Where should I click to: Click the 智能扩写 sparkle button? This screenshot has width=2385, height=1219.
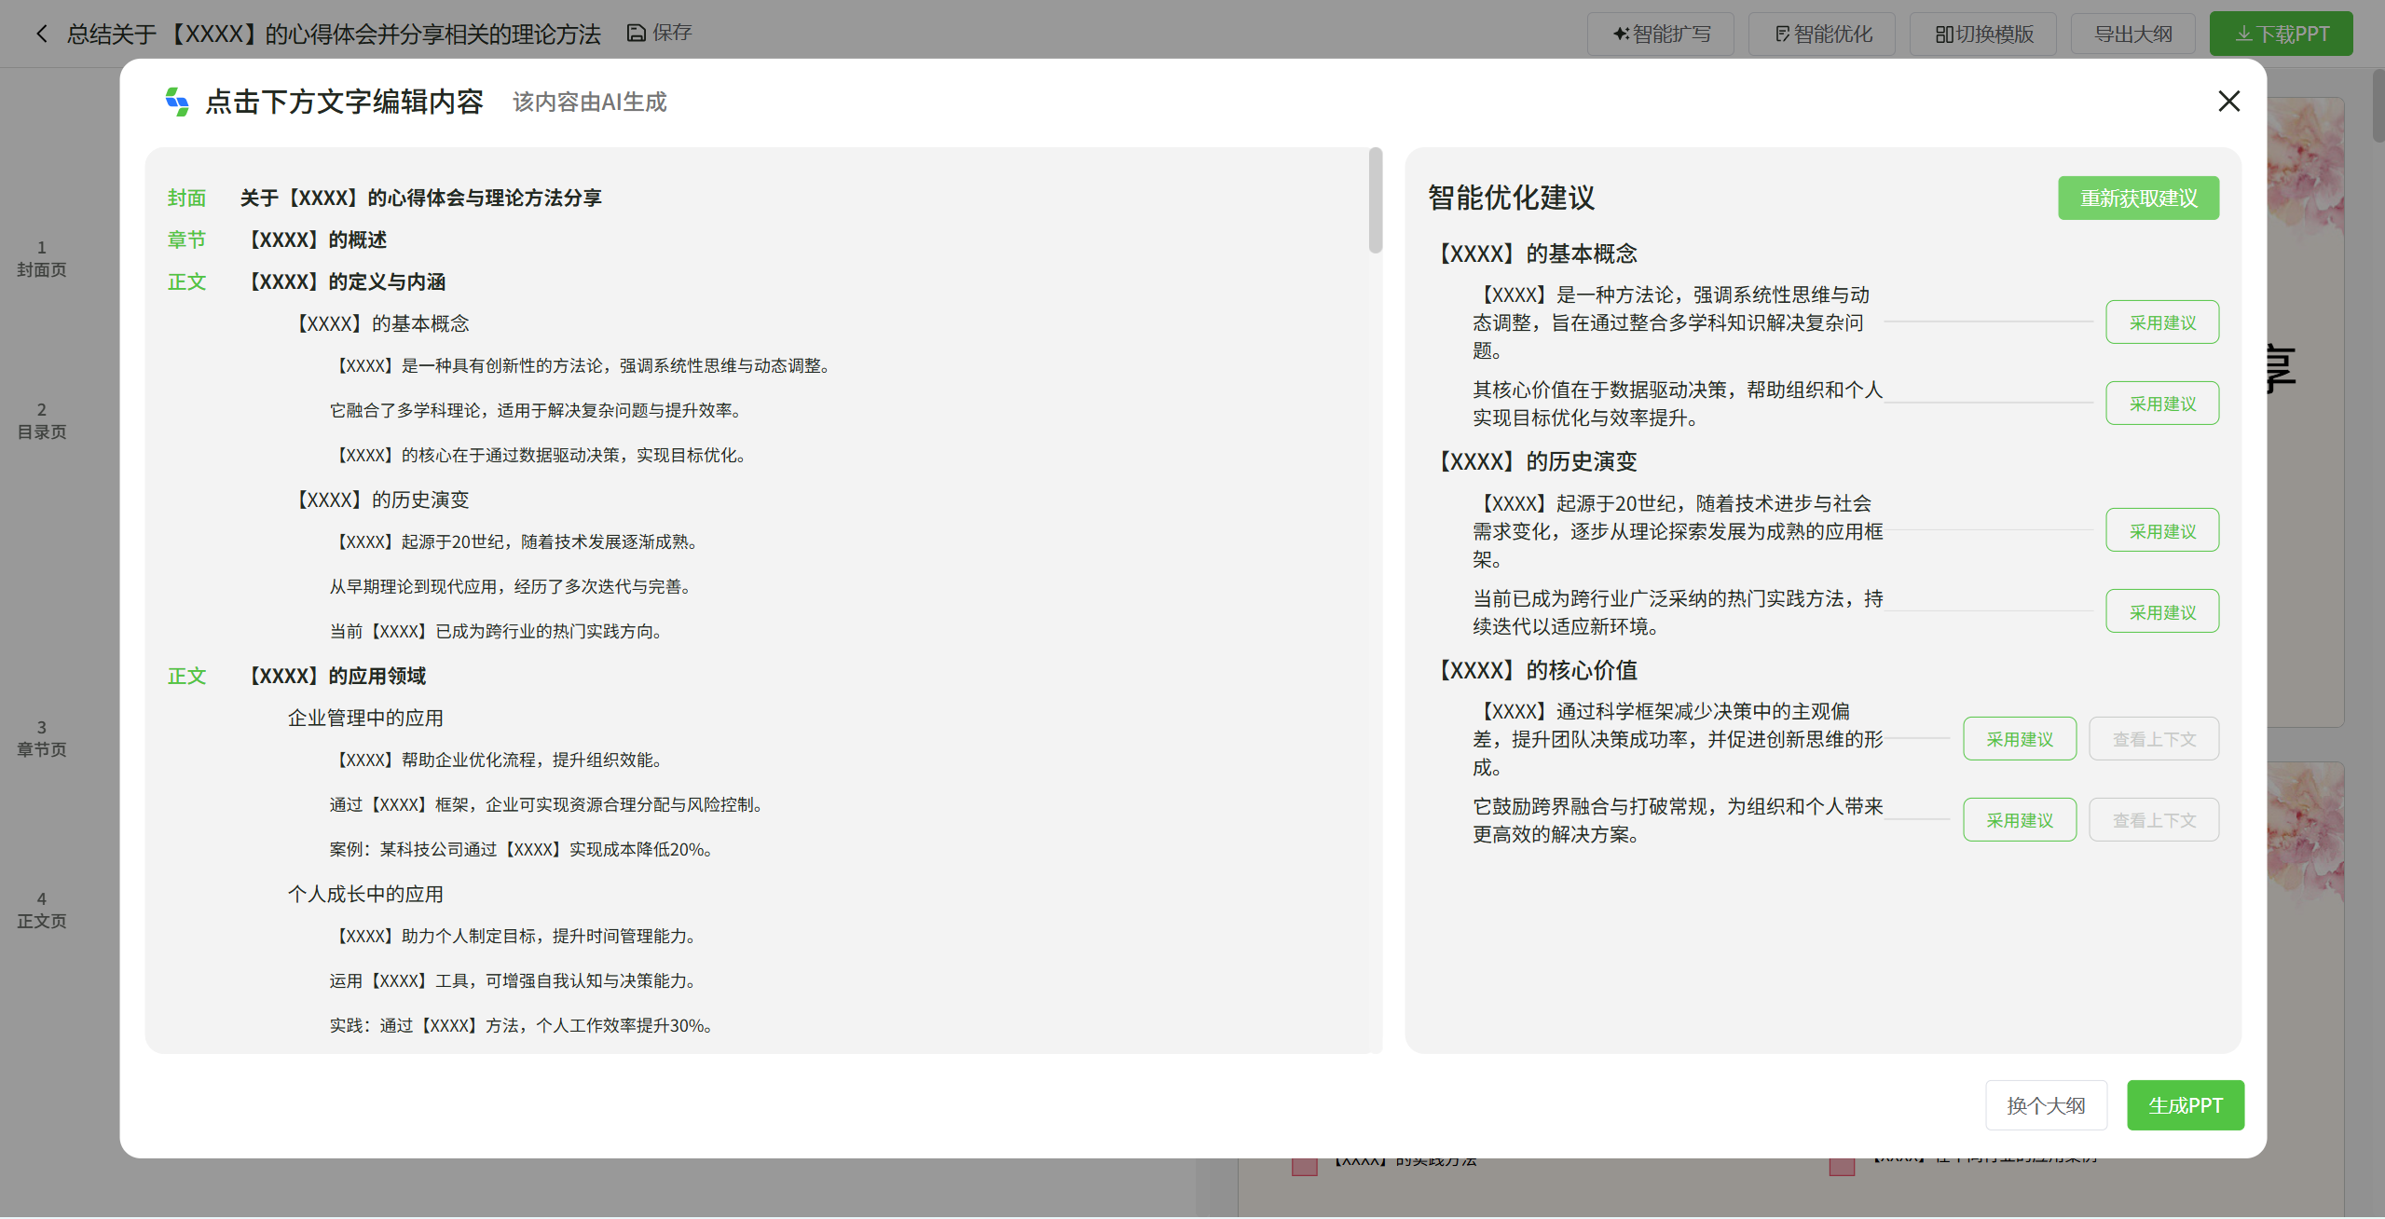[x=1661, y=34]
